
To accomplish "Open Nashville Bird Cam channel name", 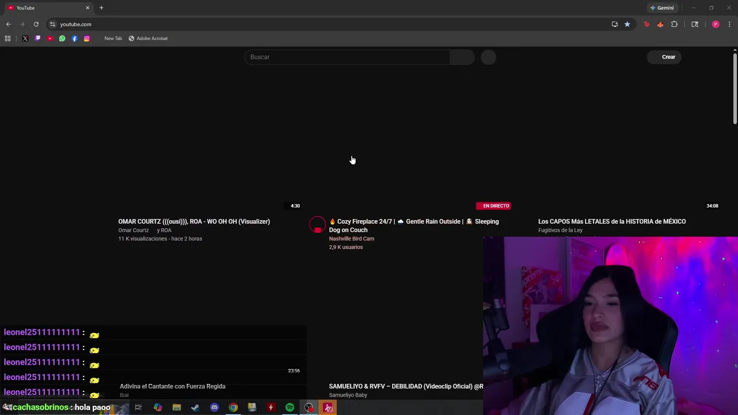I will (352, 239).
